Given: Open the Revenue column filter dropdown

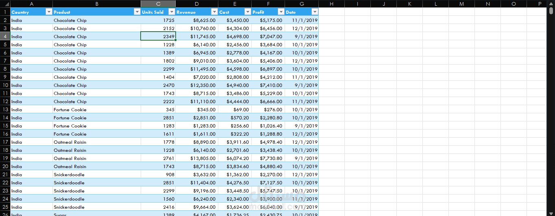Looking at the screenshot, I should (214, 12).
